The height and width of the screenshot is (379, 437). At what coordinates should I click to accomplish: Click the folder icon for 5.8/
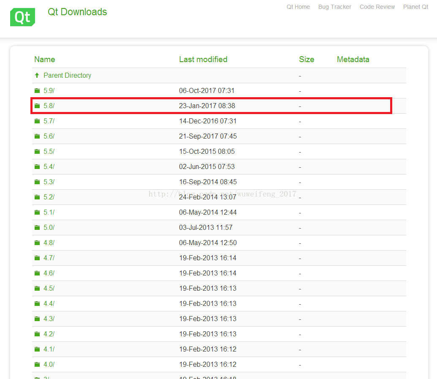point(37,106)
